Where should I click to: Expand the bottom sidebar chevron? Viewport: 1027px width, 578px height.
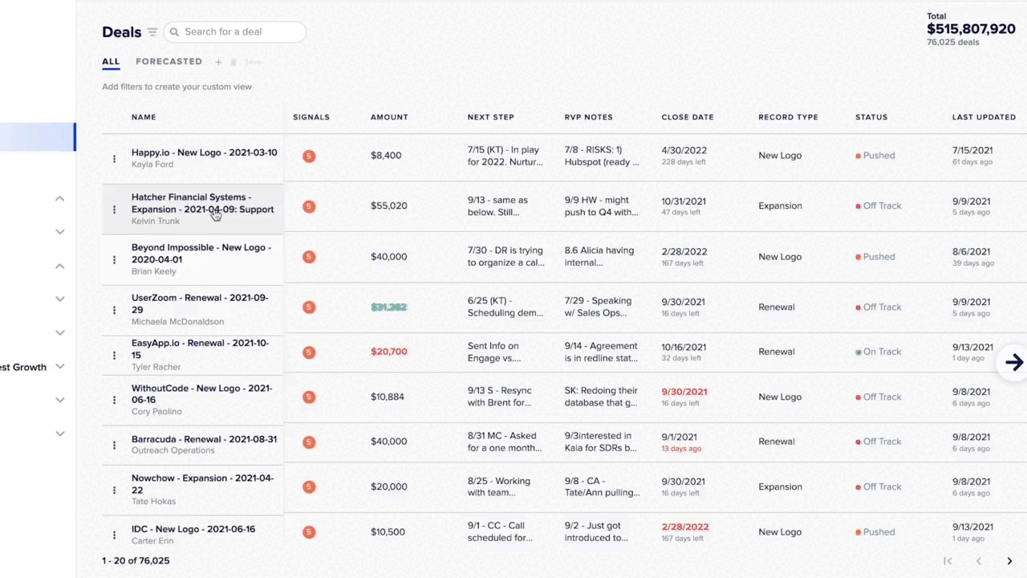[x=59, y=433]
